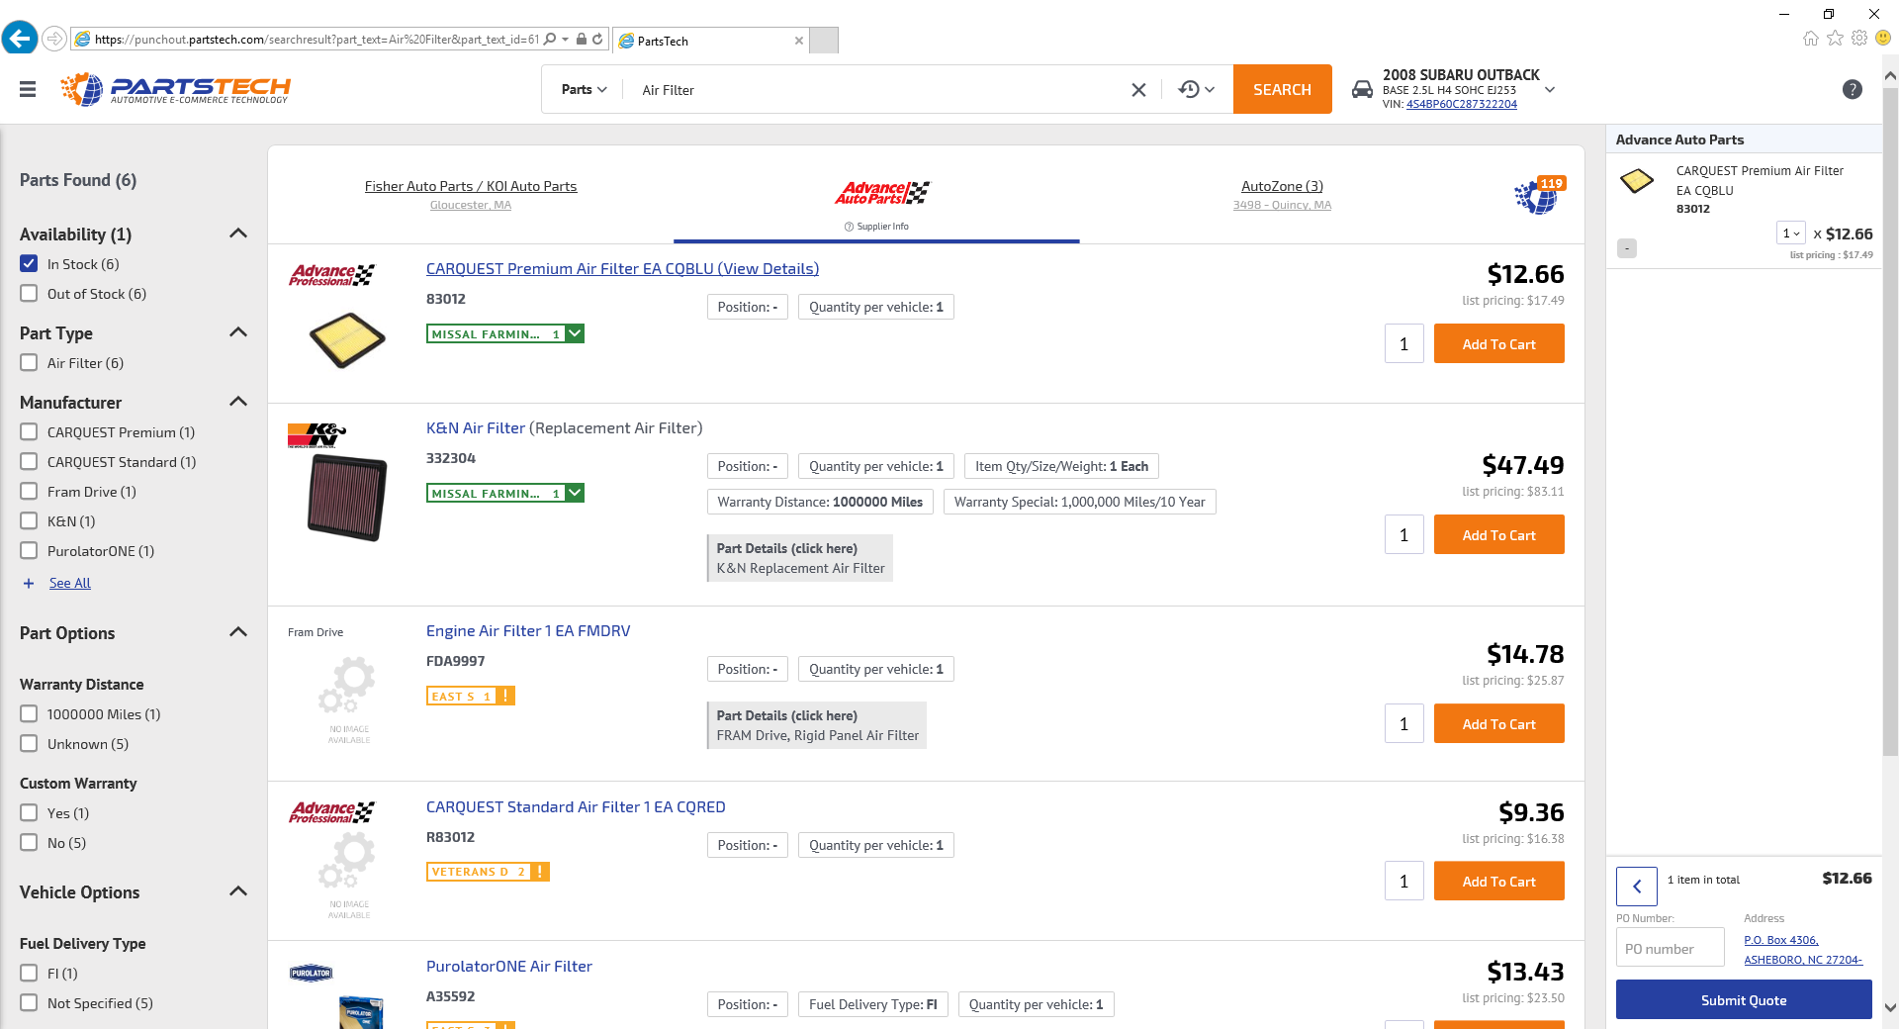Open the VIN number link
1899x1029 pixels.
point(1462,104)
